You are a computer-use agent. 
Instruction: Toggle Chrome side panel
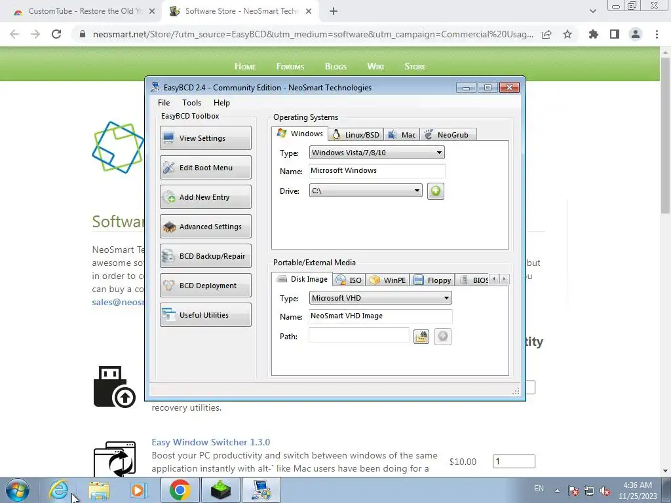tap(615, 34)
